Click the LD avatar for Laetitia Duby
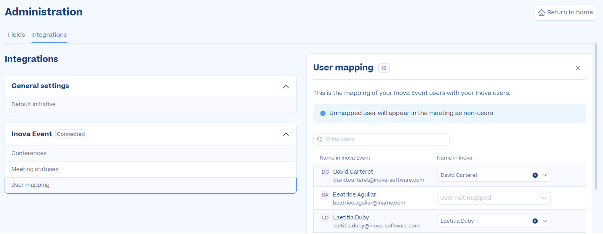This screenshot has width=603, height=234. tap(325, 218)
